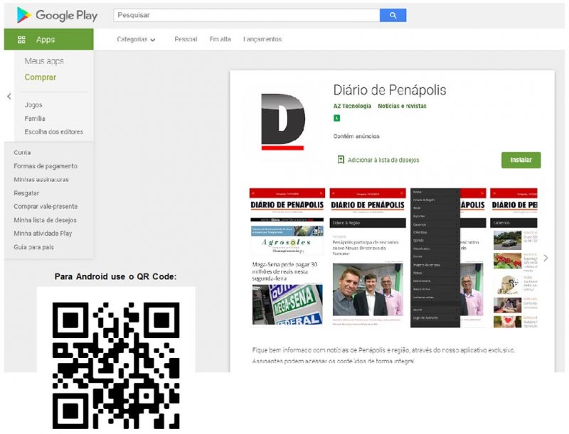Image resolution: width=569 pixels, height=434 pixels.
Task: Open third screenshot with dark menu
Action: pyautogui.click(x=448, y=258)
